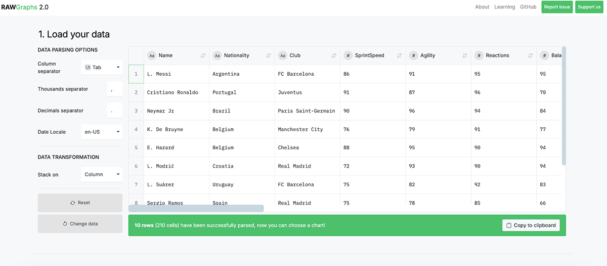Click the Reset button
Image resolution: width=607 pixels, height=266 pixels.
pos(80,203)
